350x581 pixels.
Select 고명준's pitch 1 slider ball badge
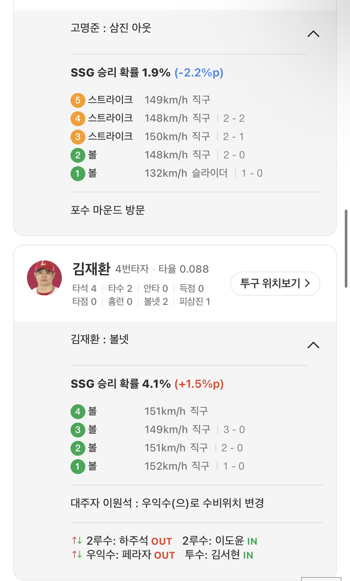click(77, 174)
